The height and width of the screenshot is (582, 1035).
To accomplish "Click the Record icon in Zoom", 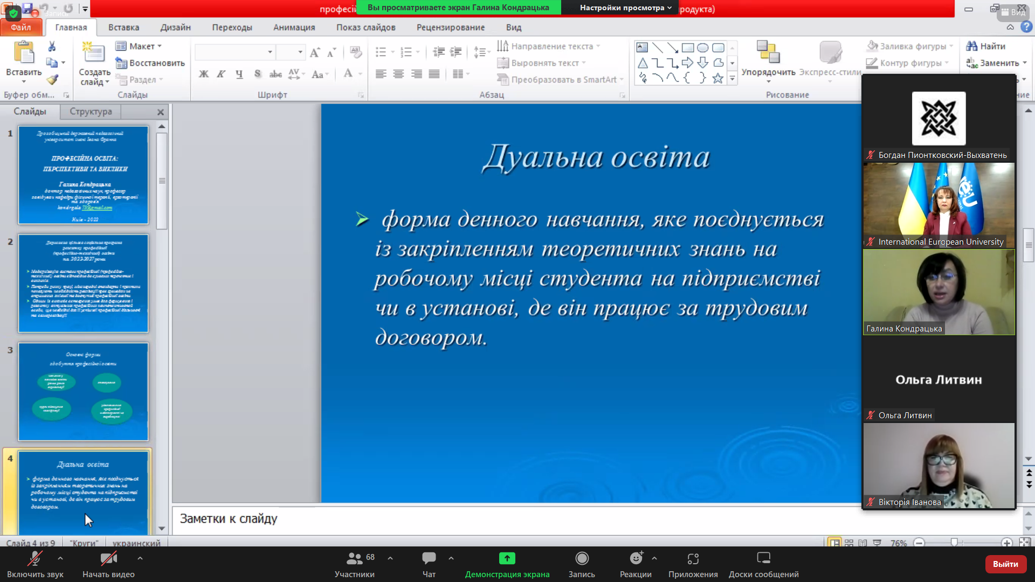I will click(582, 559).
